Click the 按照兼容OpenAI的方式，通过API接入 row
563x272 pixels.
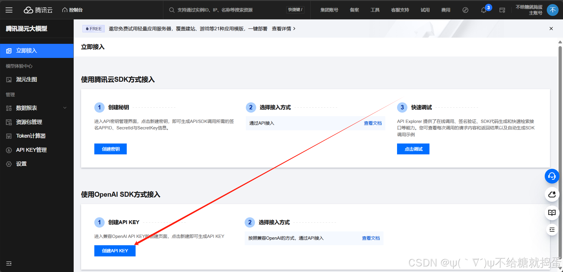pyautogui.click(x=314, y=238)
